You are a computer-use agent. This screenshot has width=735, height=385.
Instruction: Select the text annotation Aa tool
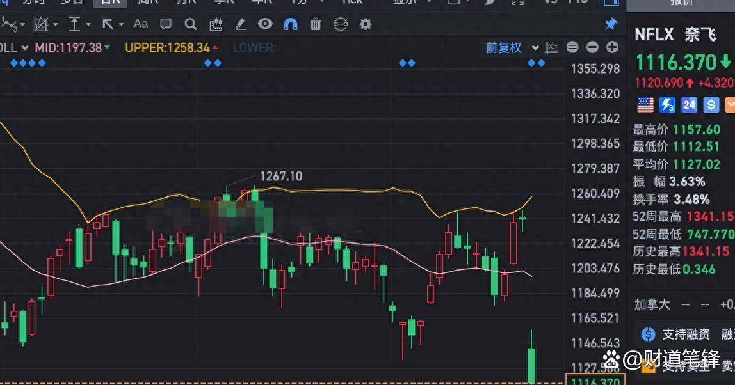coord(141,24)
